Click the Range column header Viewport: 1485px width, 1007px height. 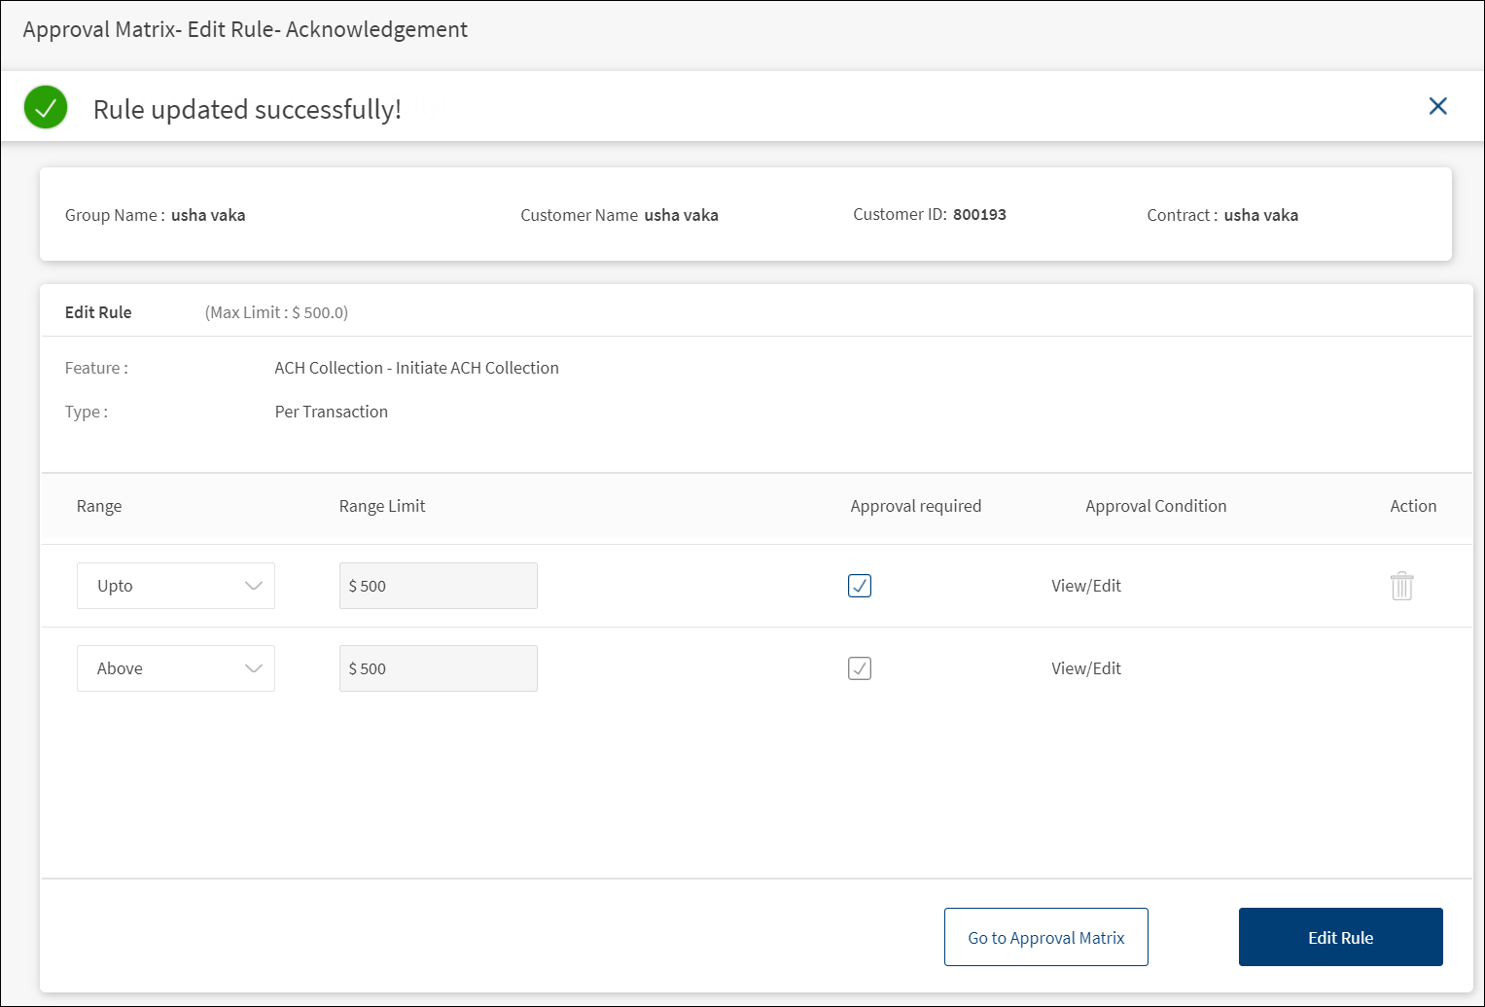(99, 506)
